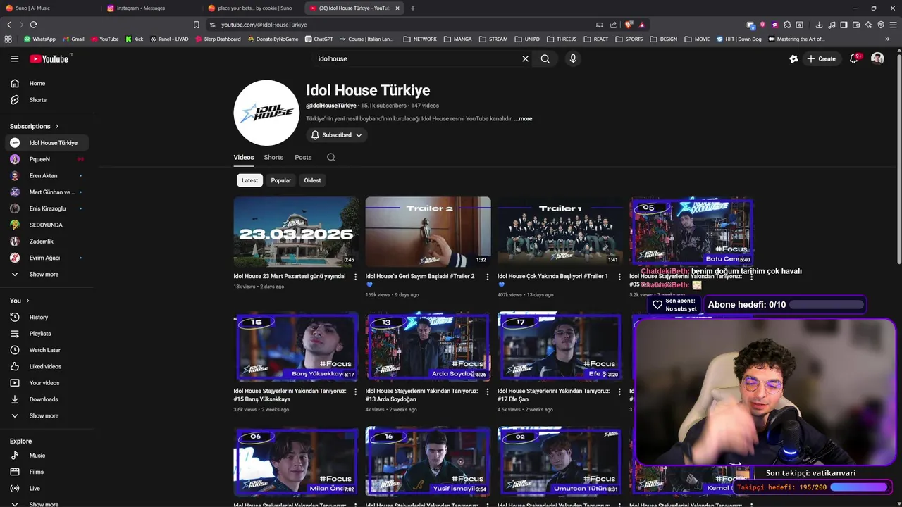902x507 pixels.
Task: Switch to the Shorts channel tab
Action: 273,157
